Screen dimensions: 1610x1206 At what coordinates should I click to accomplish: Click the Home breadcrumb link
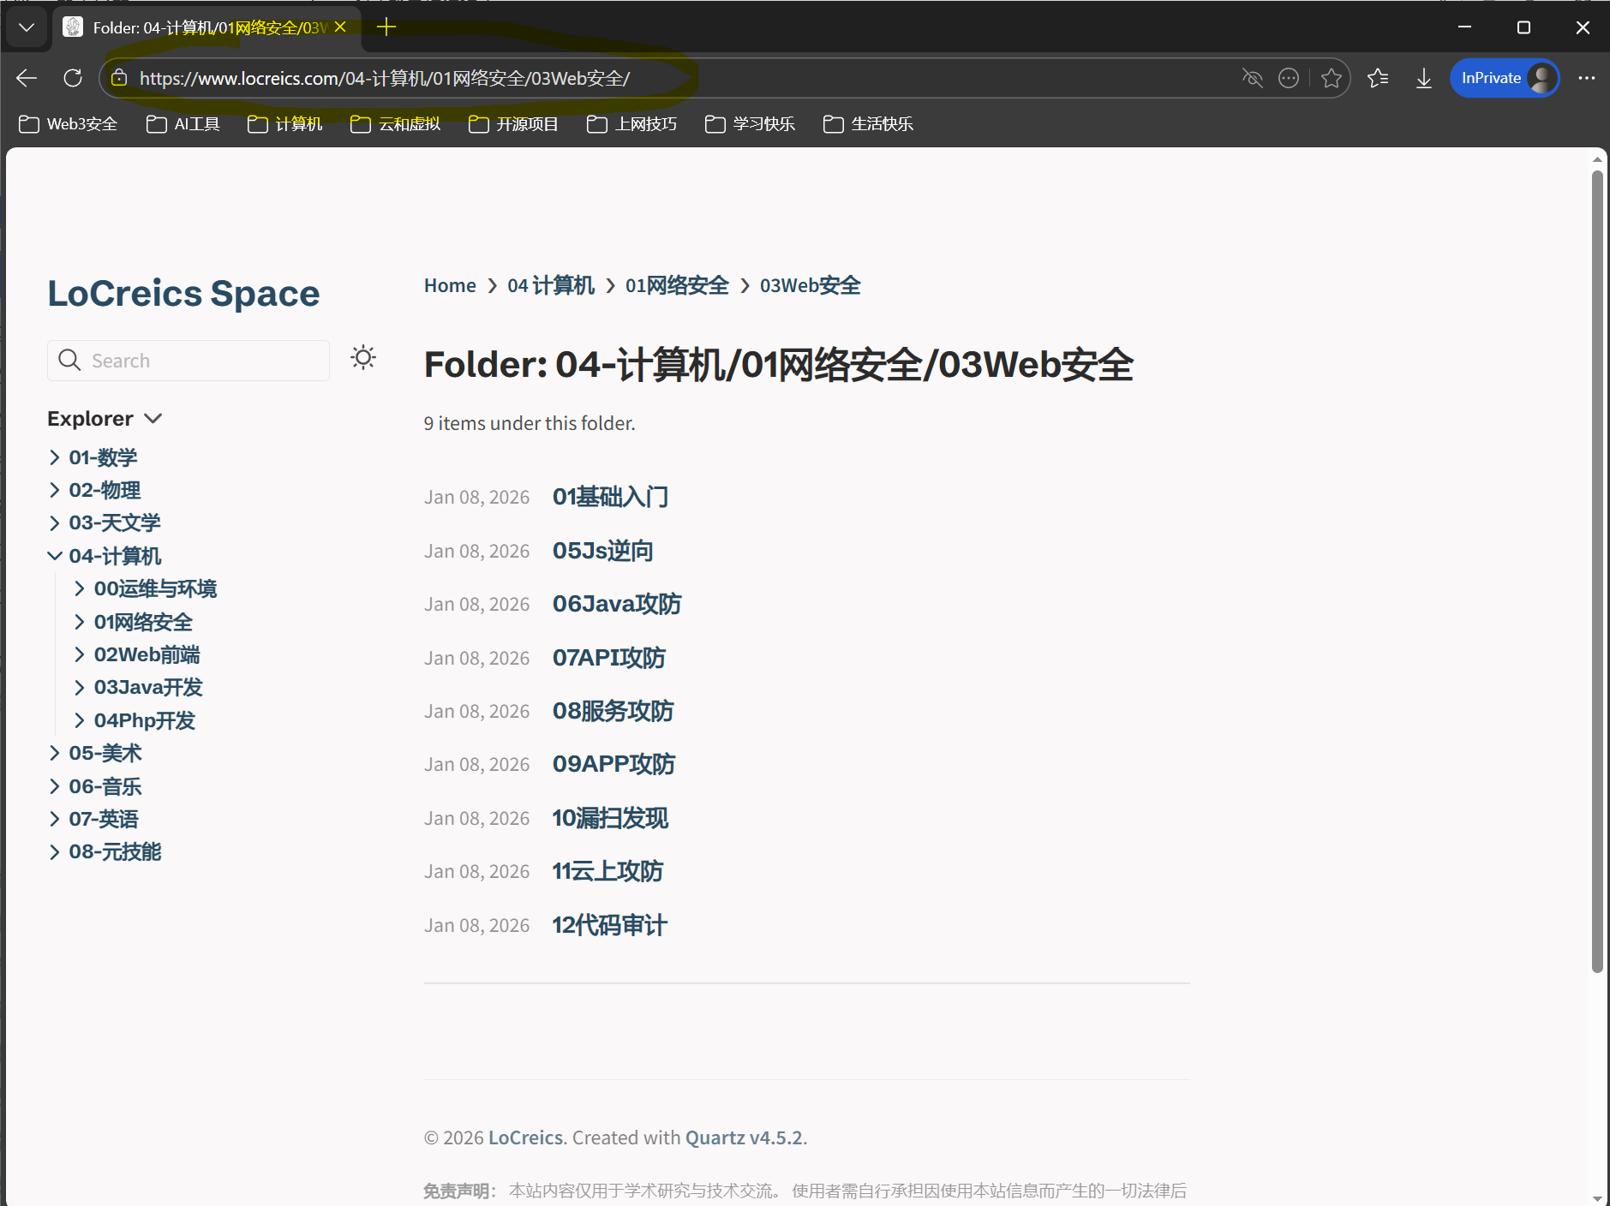[450, 285]
